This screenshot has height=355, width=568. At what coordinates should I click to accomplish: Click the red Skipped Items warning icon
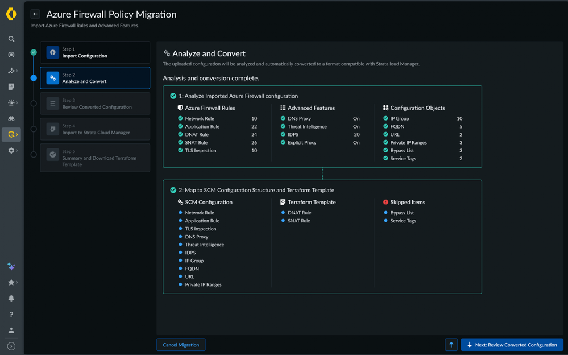click(385, 203)
